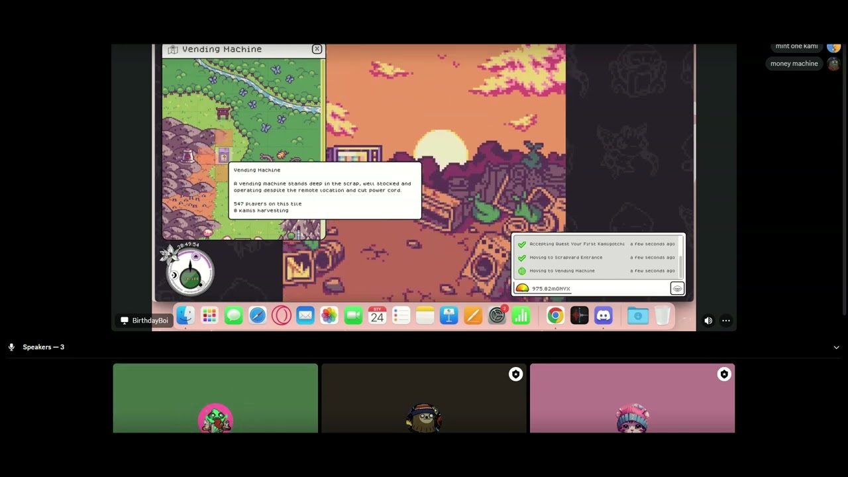
Task: Launch Photos app from the dock
Action: pyautogui.click(x=329, y=316)
